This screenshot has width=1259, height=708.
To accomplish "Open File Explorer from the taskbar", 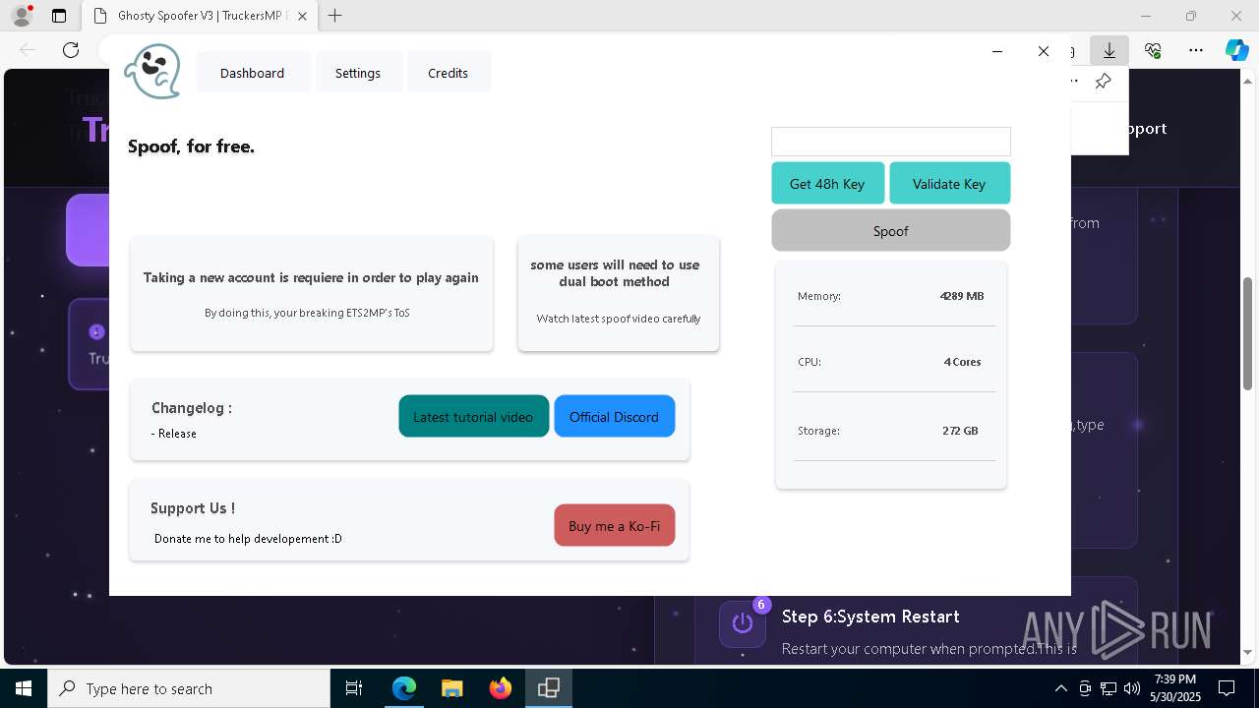I will [x=451, y=688].
